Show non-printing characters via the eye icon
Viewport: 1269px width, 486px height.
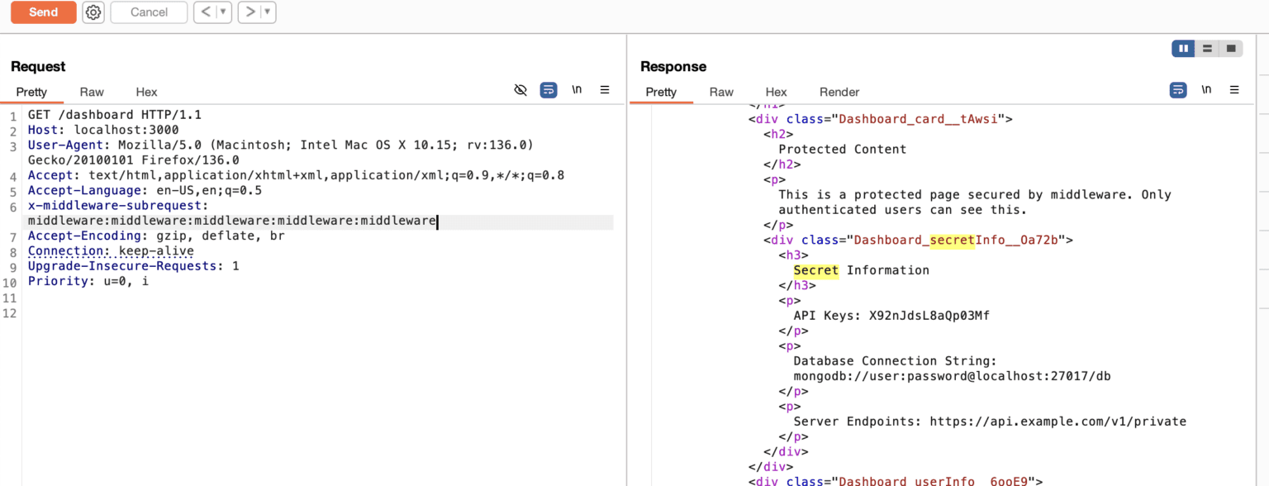[520, 89]
